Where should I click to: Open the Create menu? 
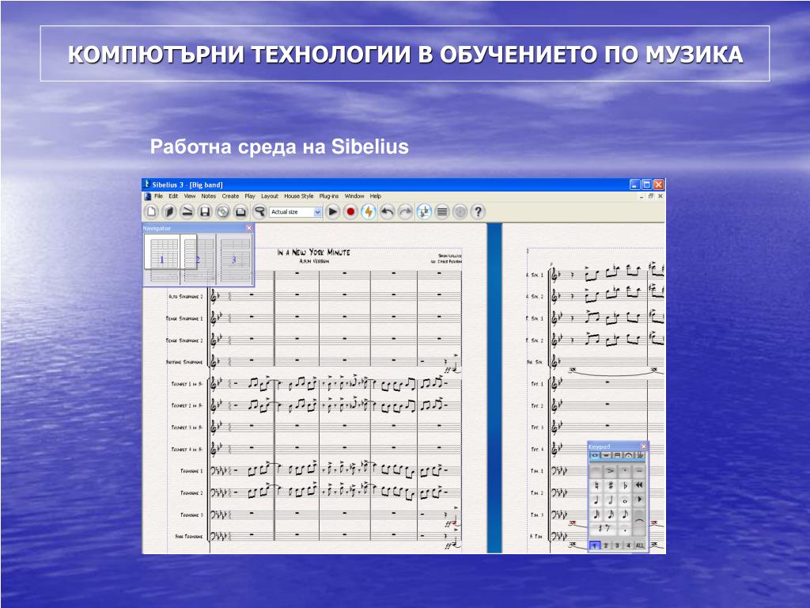pos(230,196)
